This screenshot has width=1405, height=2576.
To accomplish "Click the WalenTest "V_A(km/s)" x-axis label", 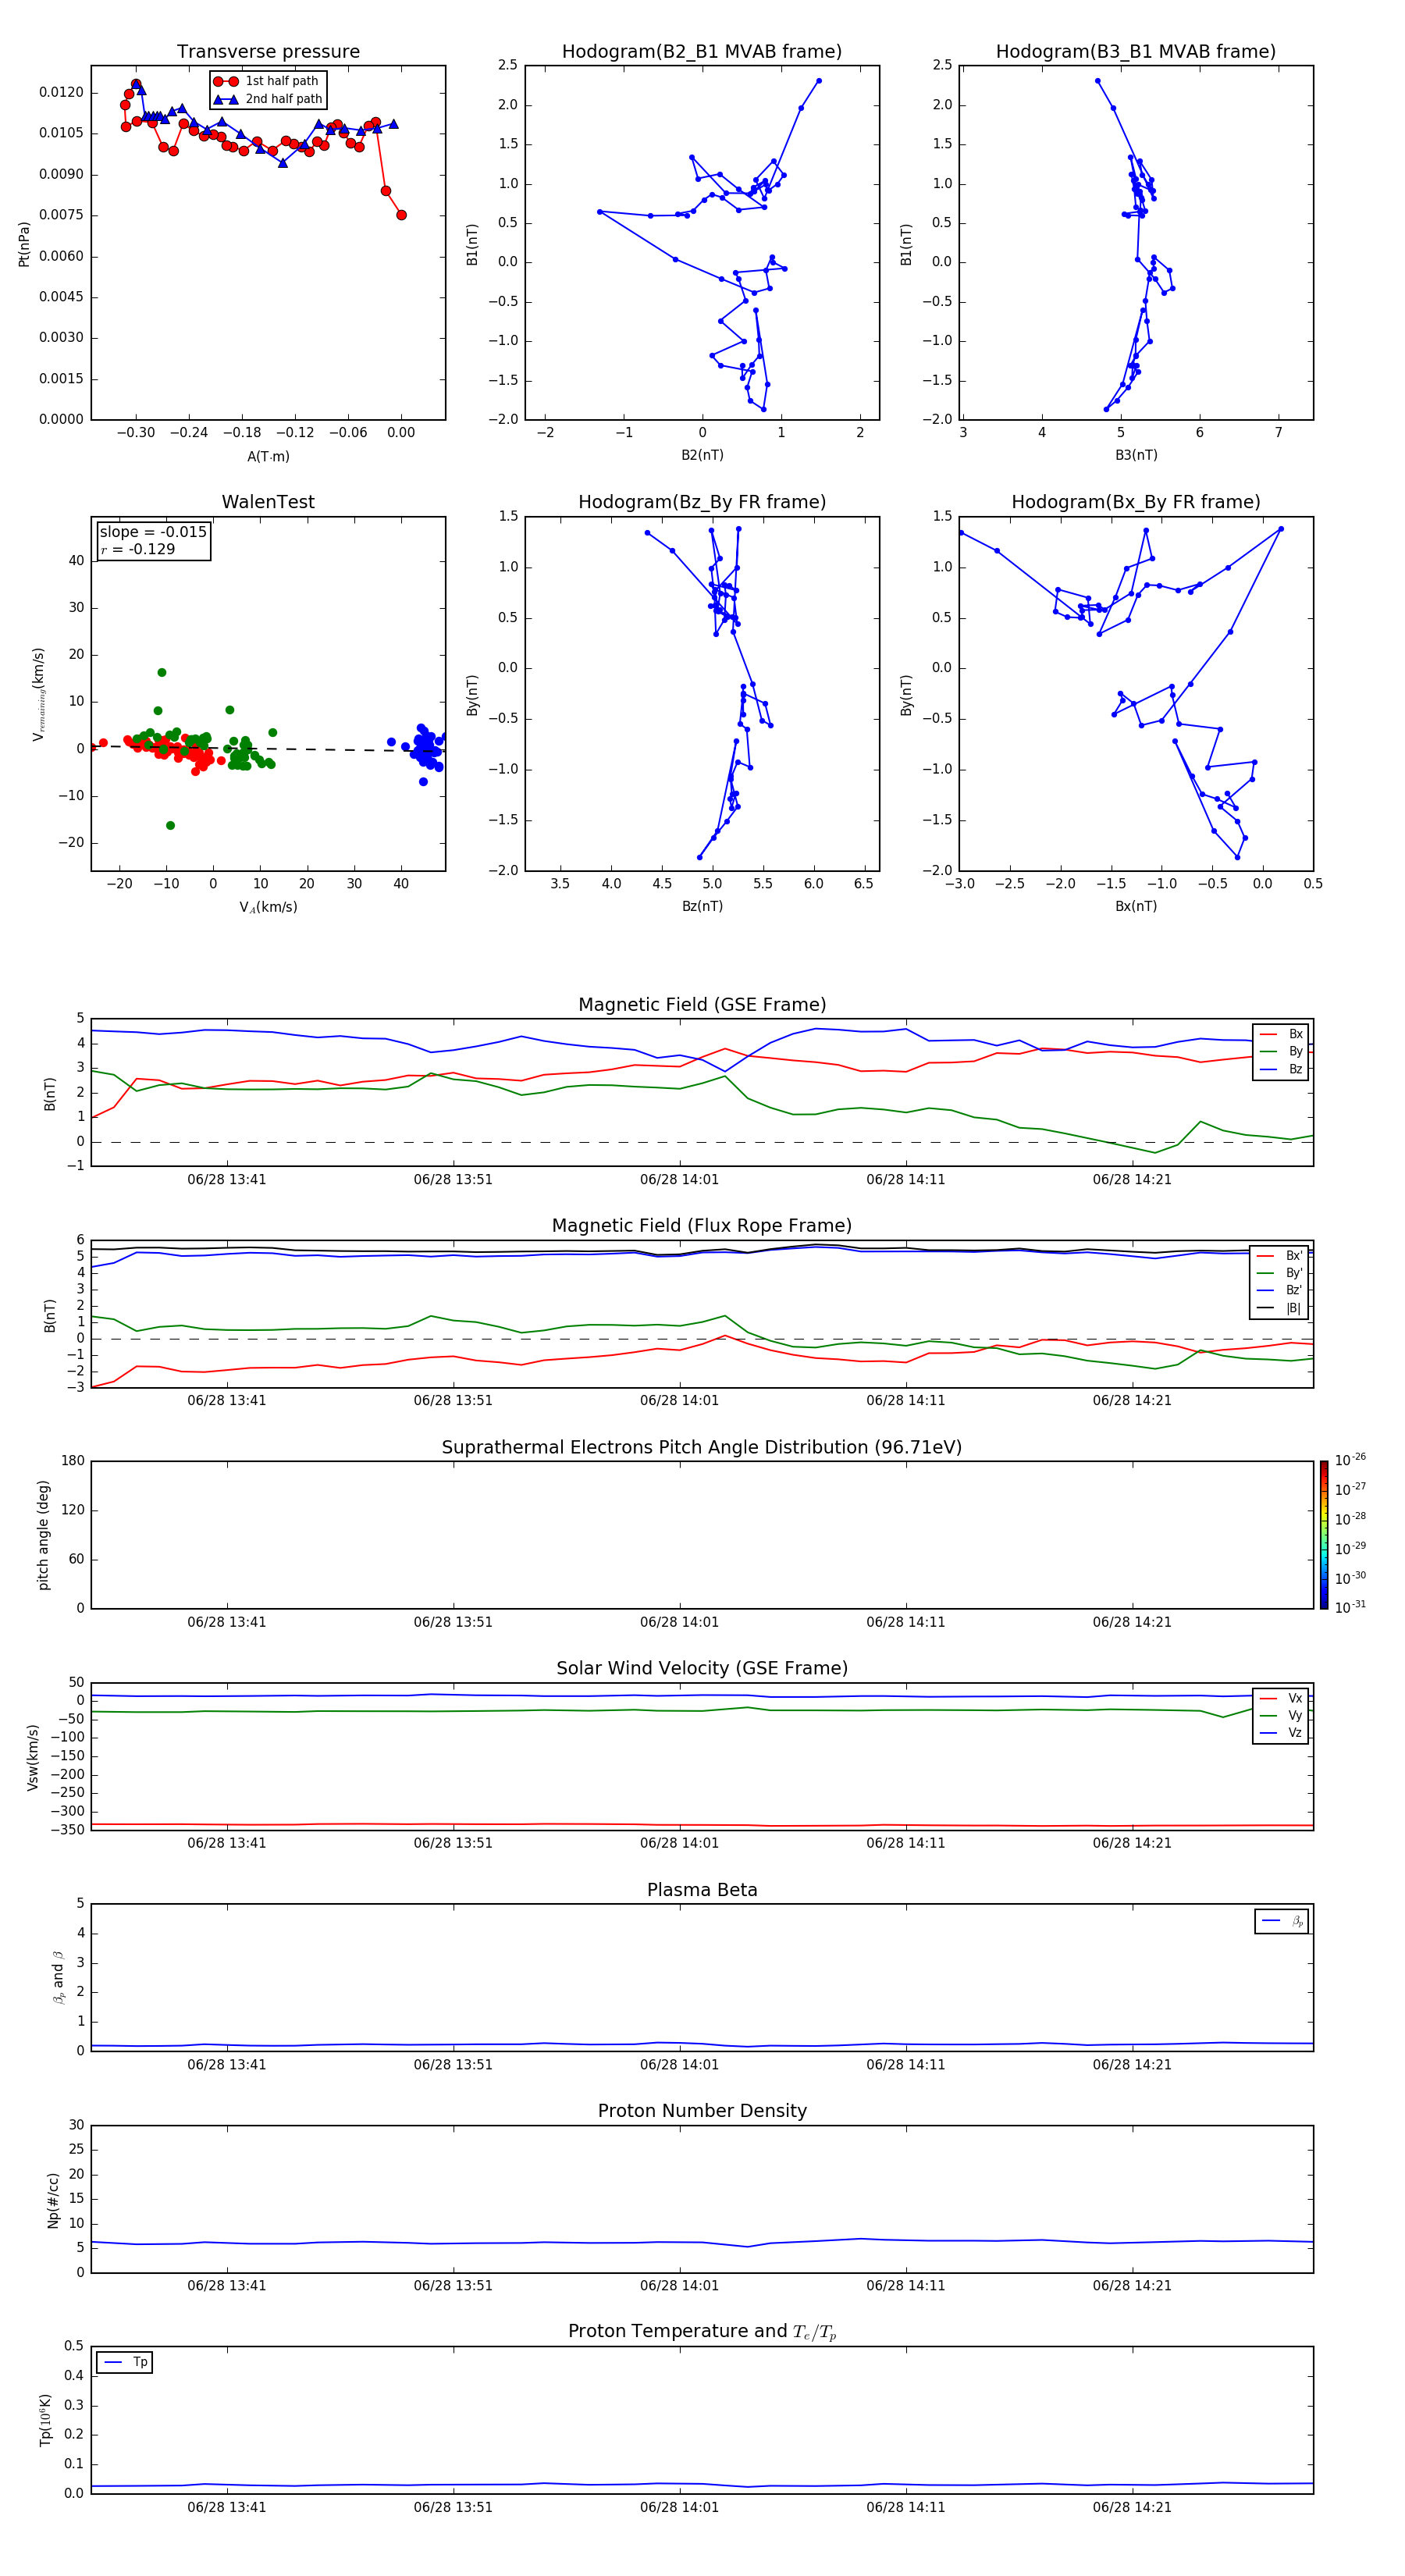I will pos(268,907).
